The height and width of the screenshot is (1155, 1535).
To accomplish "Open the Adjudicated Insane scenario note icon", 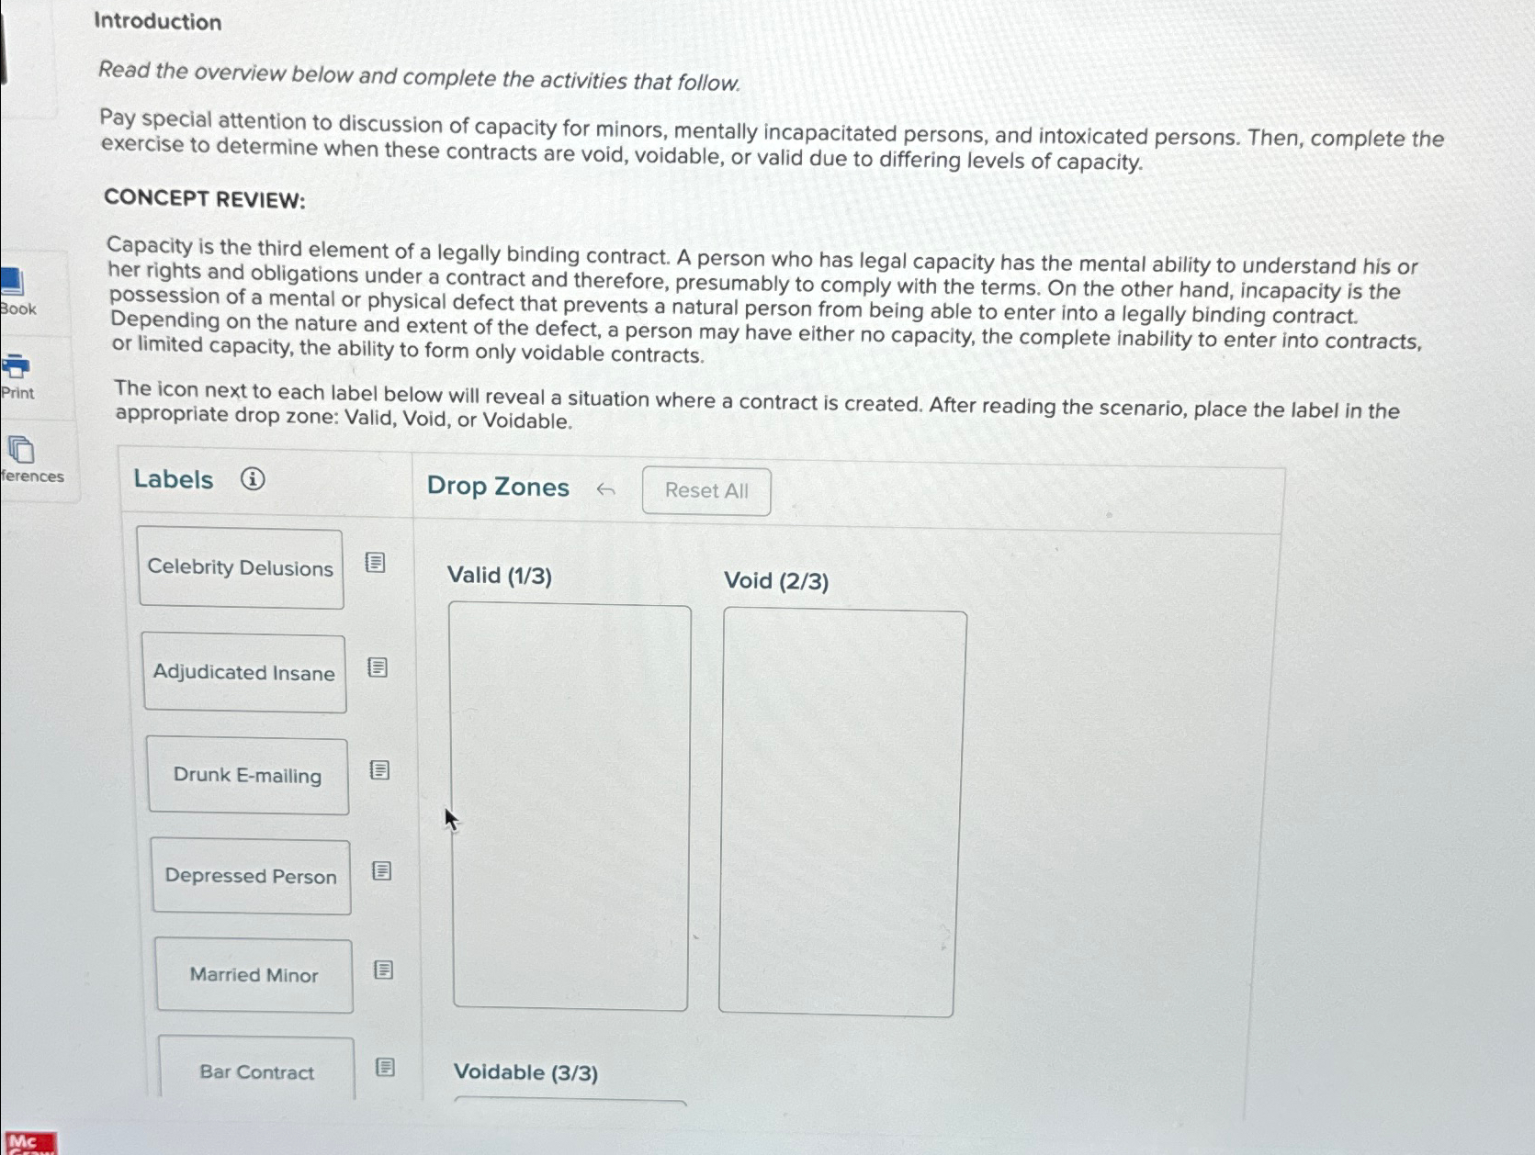I will [377, 667].
